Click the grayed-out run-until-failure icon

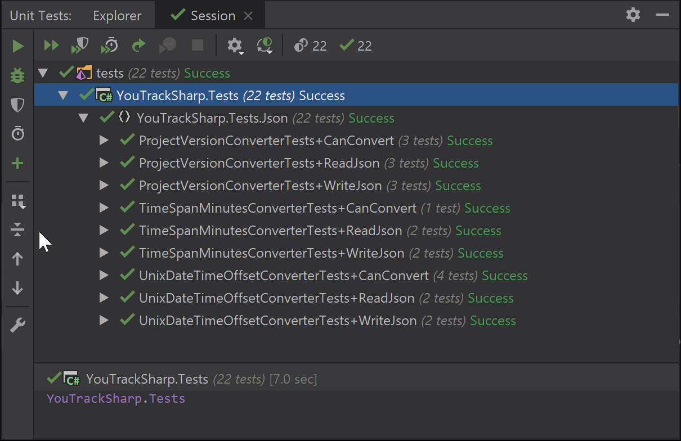(x=168, y=46)
